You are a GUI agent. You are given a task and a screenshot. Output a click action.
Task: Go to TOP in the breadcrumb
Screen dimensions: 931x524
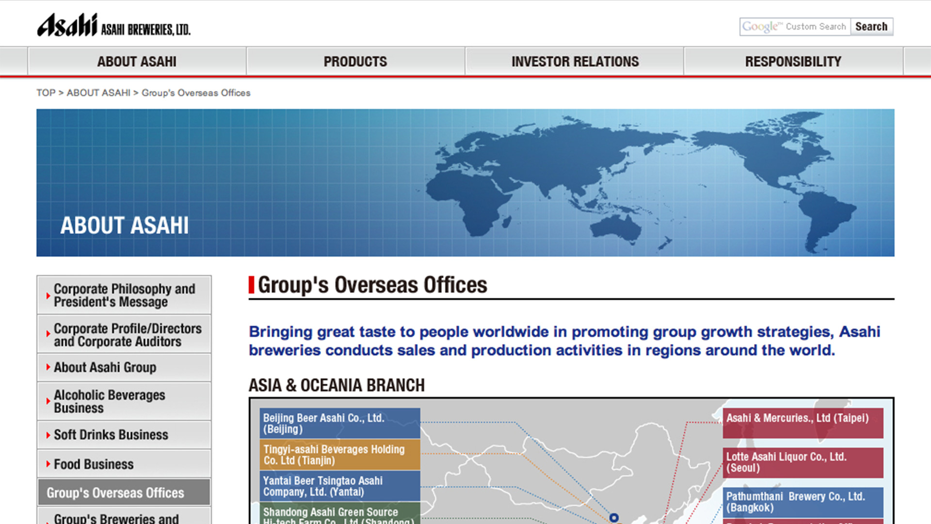coord(46,93)
